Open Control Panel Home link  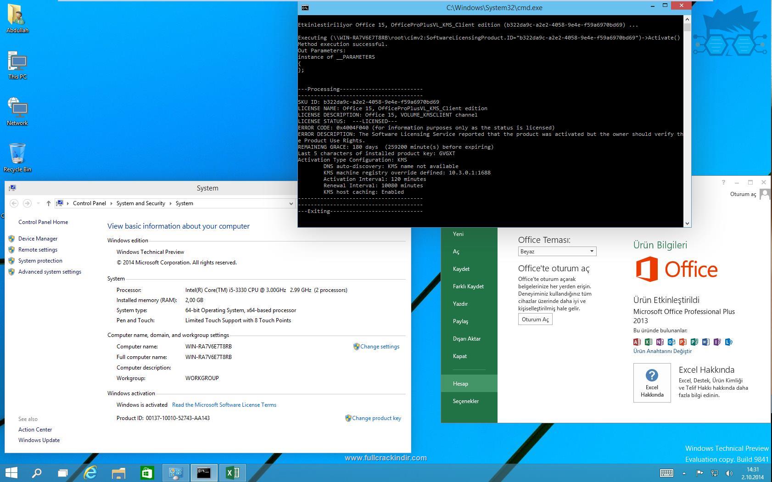click(43, 222)
